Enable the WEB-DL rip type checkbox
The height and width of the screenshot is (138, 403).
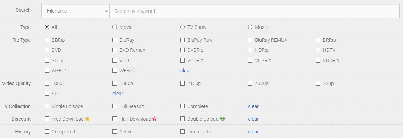[x=47, y=71]
